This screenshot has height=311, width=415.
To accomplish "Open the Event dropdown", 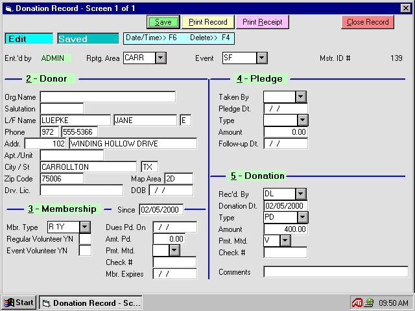I will click(x=262, y=58).
